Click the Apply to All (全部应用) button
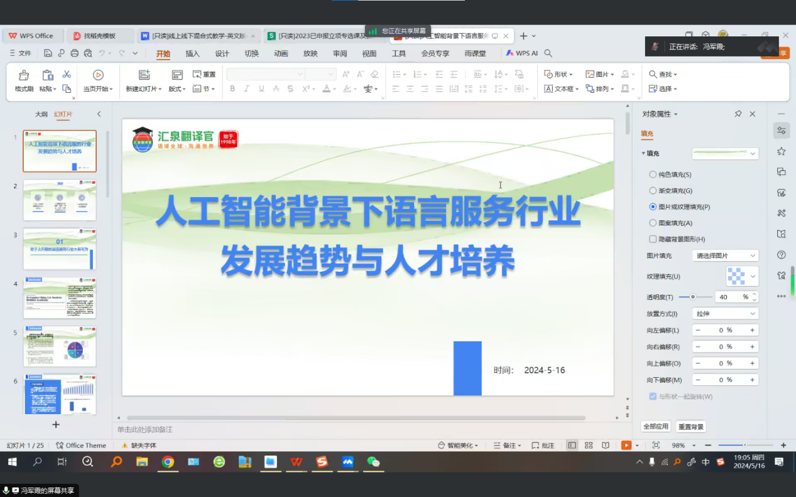Viewport: 796px width, 497px height. tap(655, 427)
